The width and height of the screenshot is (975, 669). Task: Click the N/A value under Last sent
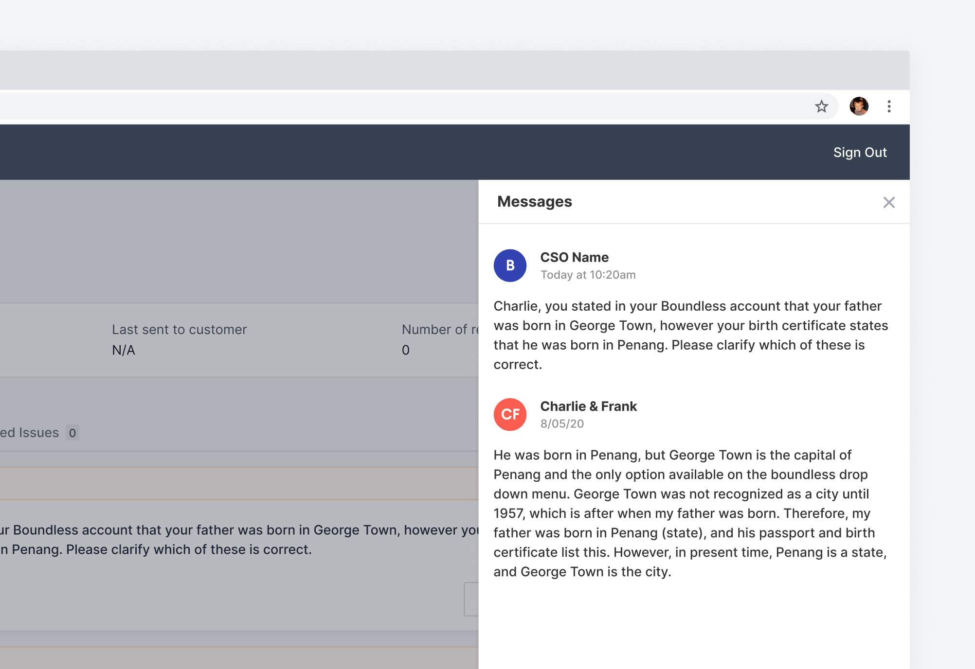(124, 350)
